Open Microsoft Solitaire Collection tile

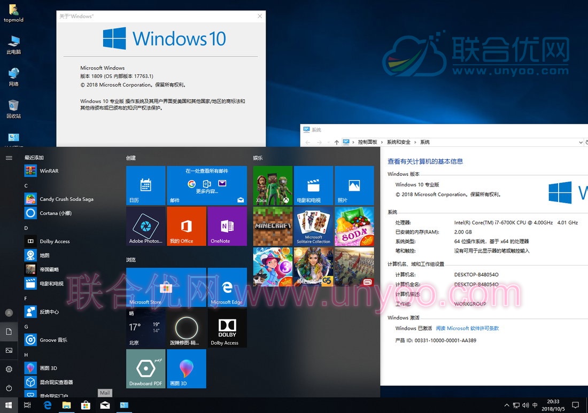[313, 227]
